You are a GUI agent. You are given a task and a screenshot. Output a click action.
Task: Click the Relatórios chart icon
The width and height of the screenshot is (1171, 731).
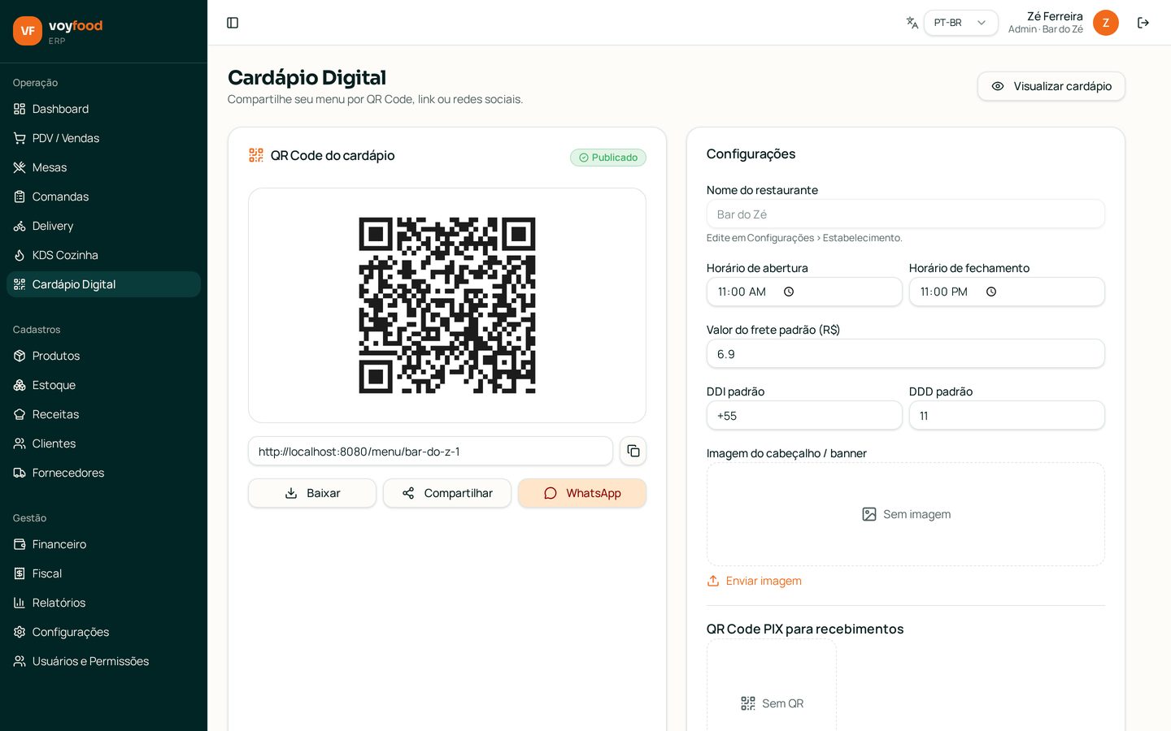click(x=20, y=603)
